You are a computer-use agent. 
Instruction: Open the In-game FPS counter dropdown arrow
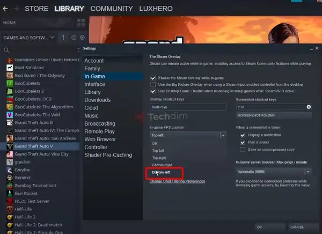pyautogui.click(x=223, y=135)
